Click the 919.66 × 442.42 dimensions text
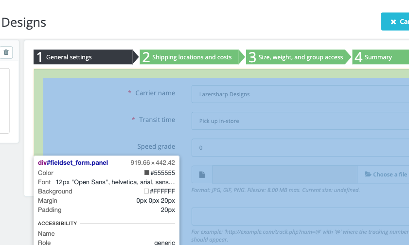409x245 pixels. 153,163
